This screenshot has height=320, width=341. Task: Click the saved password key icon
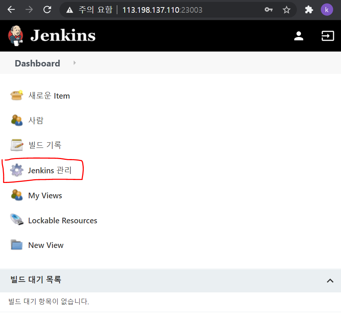pyautogui.click(x=268, y=10)
